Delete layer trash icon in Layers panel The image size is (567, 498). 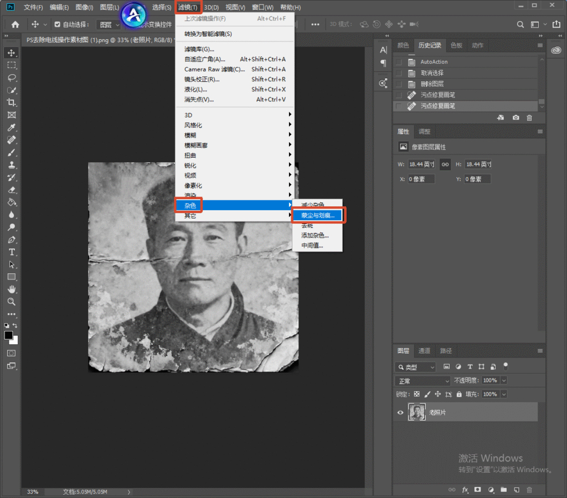click(x=529, y=490)
